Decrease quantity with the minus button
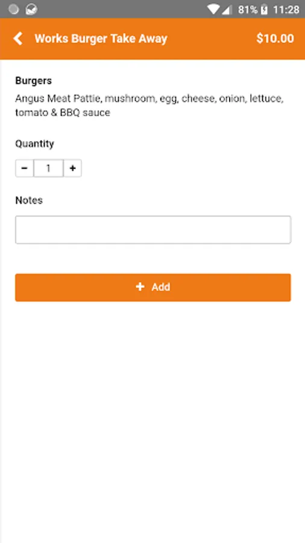 (x=25, y=168)
